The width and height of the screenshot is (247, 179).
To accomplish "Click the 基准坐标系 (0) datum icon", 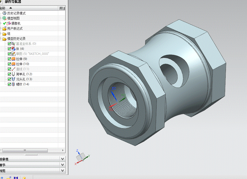I will tap(13, 44).
